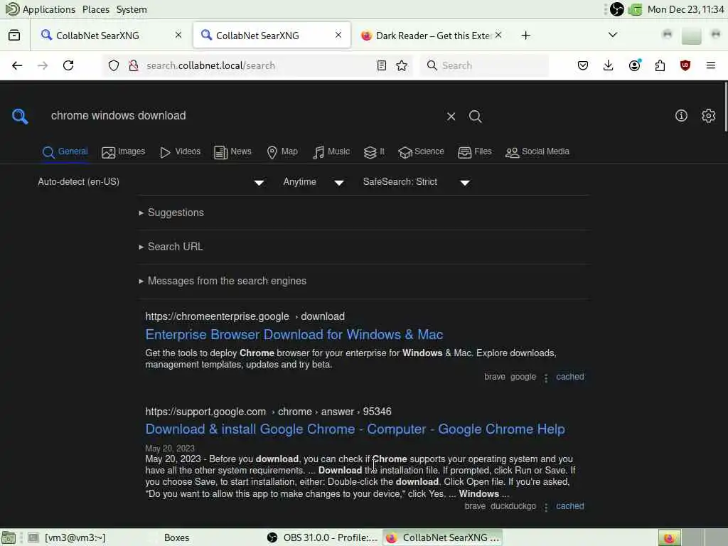This screenshot has width=728, height=546.
Task: Toggle reader view icon in address bar
Action: click(x=382, y=65)
